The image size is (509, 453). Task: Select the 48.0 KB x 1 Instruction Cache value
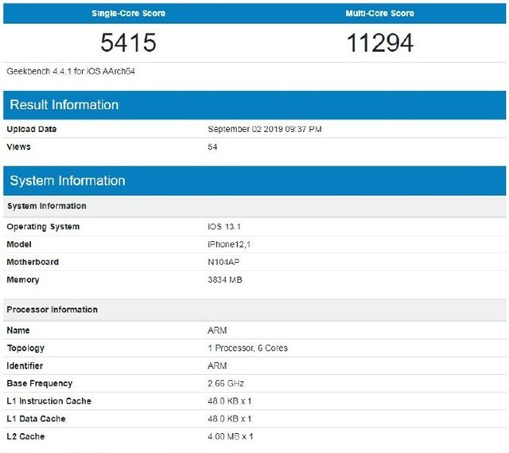[x=230, y=401]
